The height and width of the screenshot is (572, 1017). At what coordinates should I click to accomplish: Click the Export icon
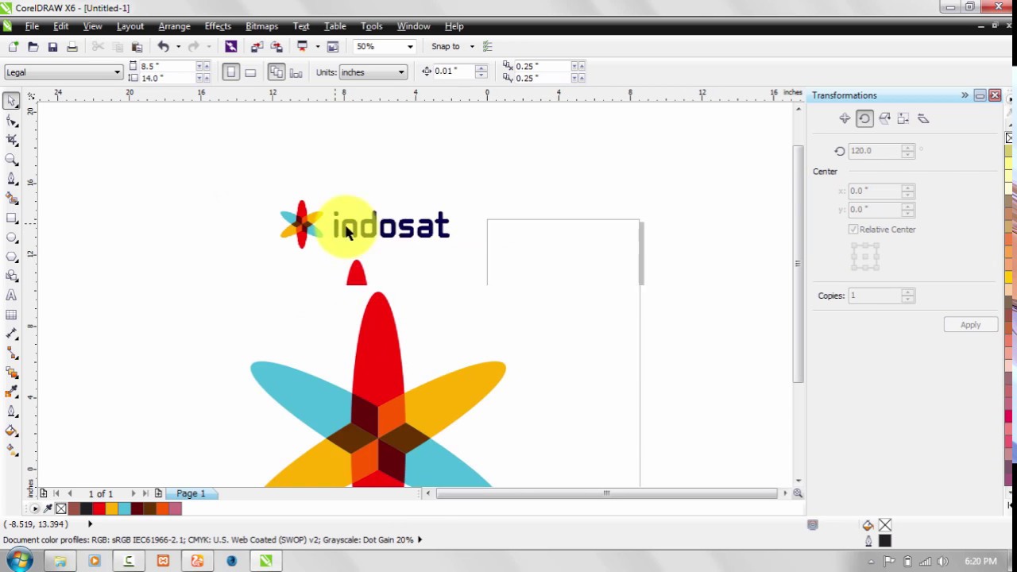pos(276,47)
